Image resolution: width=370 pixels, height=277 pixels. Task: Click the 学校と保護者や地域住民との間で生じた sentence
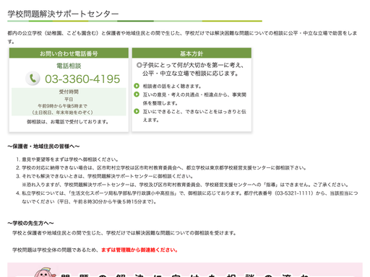tap(124, 233)
